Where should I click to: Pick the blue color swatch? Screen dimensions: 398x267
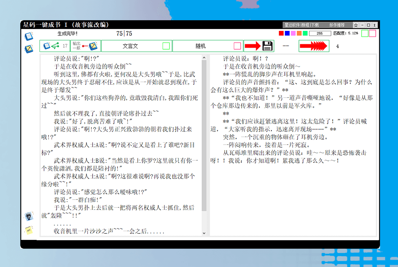[x=287, y=34]
